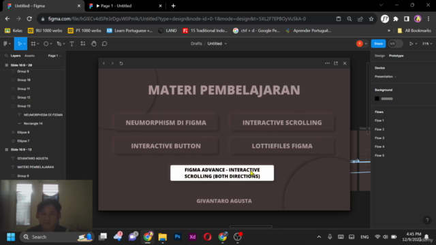The width and height of the screenshot is (436, 245).
Task: Click the black background color swatch
Action: (377, 99)
